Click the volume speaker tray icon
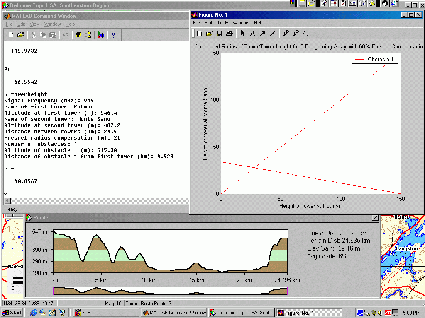The width and height of the screenshot is (425, 318). tap(379, 313)
